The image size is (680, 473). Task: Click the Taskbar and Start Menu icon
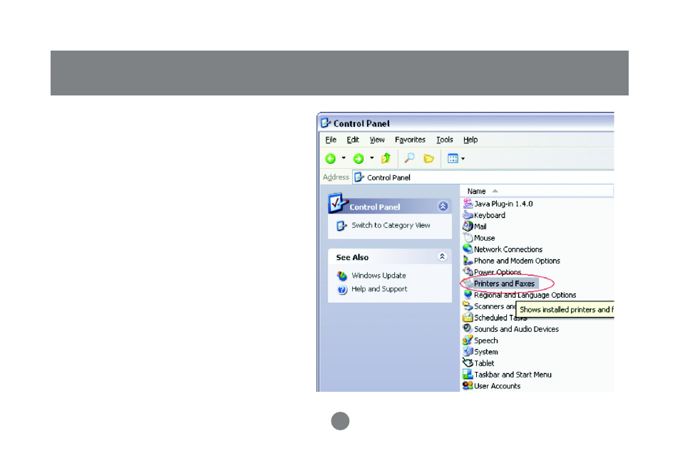tap(468, 374)
